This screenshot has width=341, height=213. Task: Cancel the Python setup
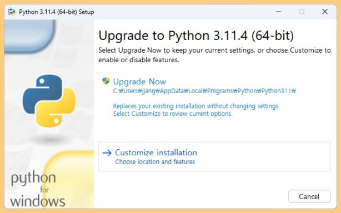coord(309,196)
